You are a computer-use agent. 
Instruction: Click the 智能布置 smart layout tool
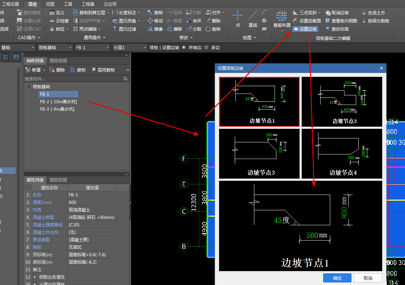tap(282, 19)
